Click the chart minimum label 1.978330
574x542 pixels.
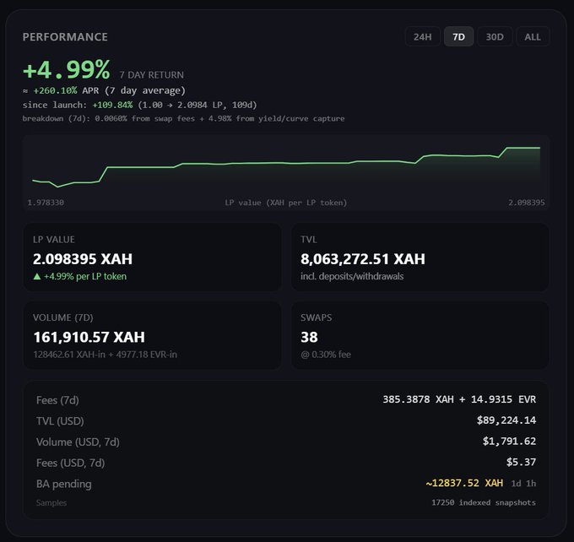pos(46,203)
